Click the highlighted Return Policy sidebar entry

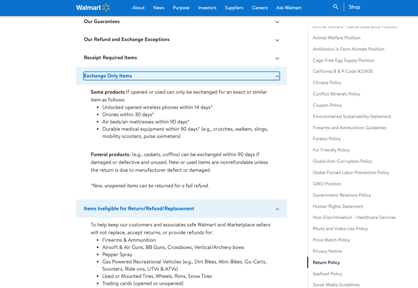[326, 262]
